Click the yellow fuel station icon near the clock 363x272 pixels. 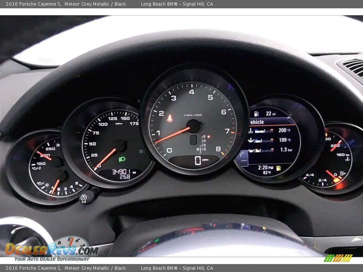click(278, 168)
